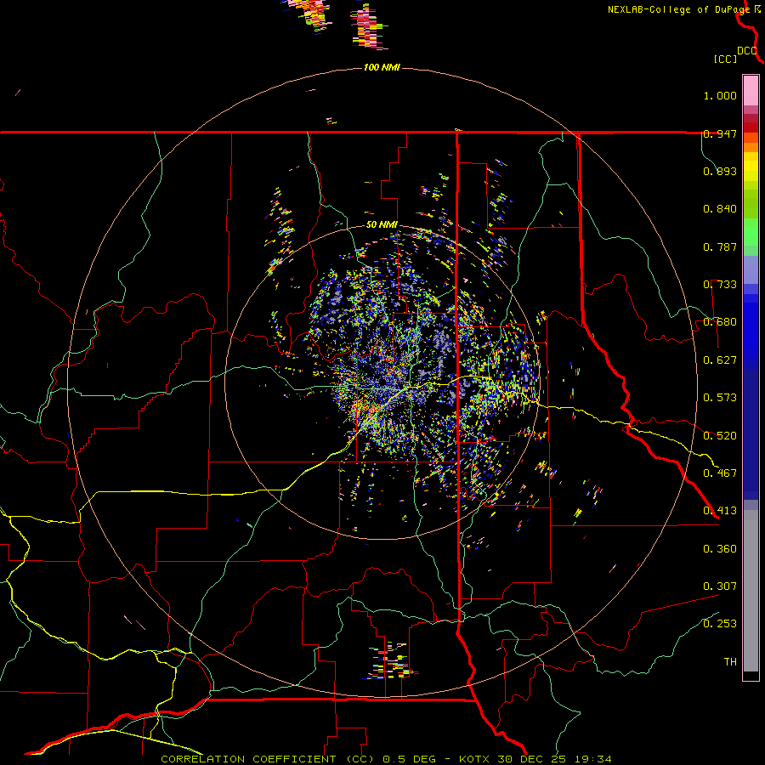Select the 0.840 scale value

720,209
